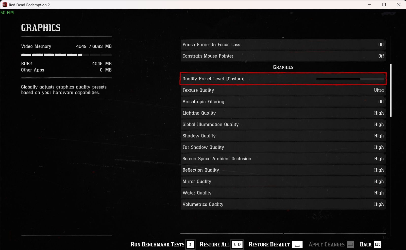Go Back to the previous menu

click(366, 244)
